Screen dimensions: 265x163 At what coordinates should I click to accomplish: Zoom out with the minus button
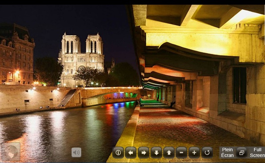pos(182,152)
